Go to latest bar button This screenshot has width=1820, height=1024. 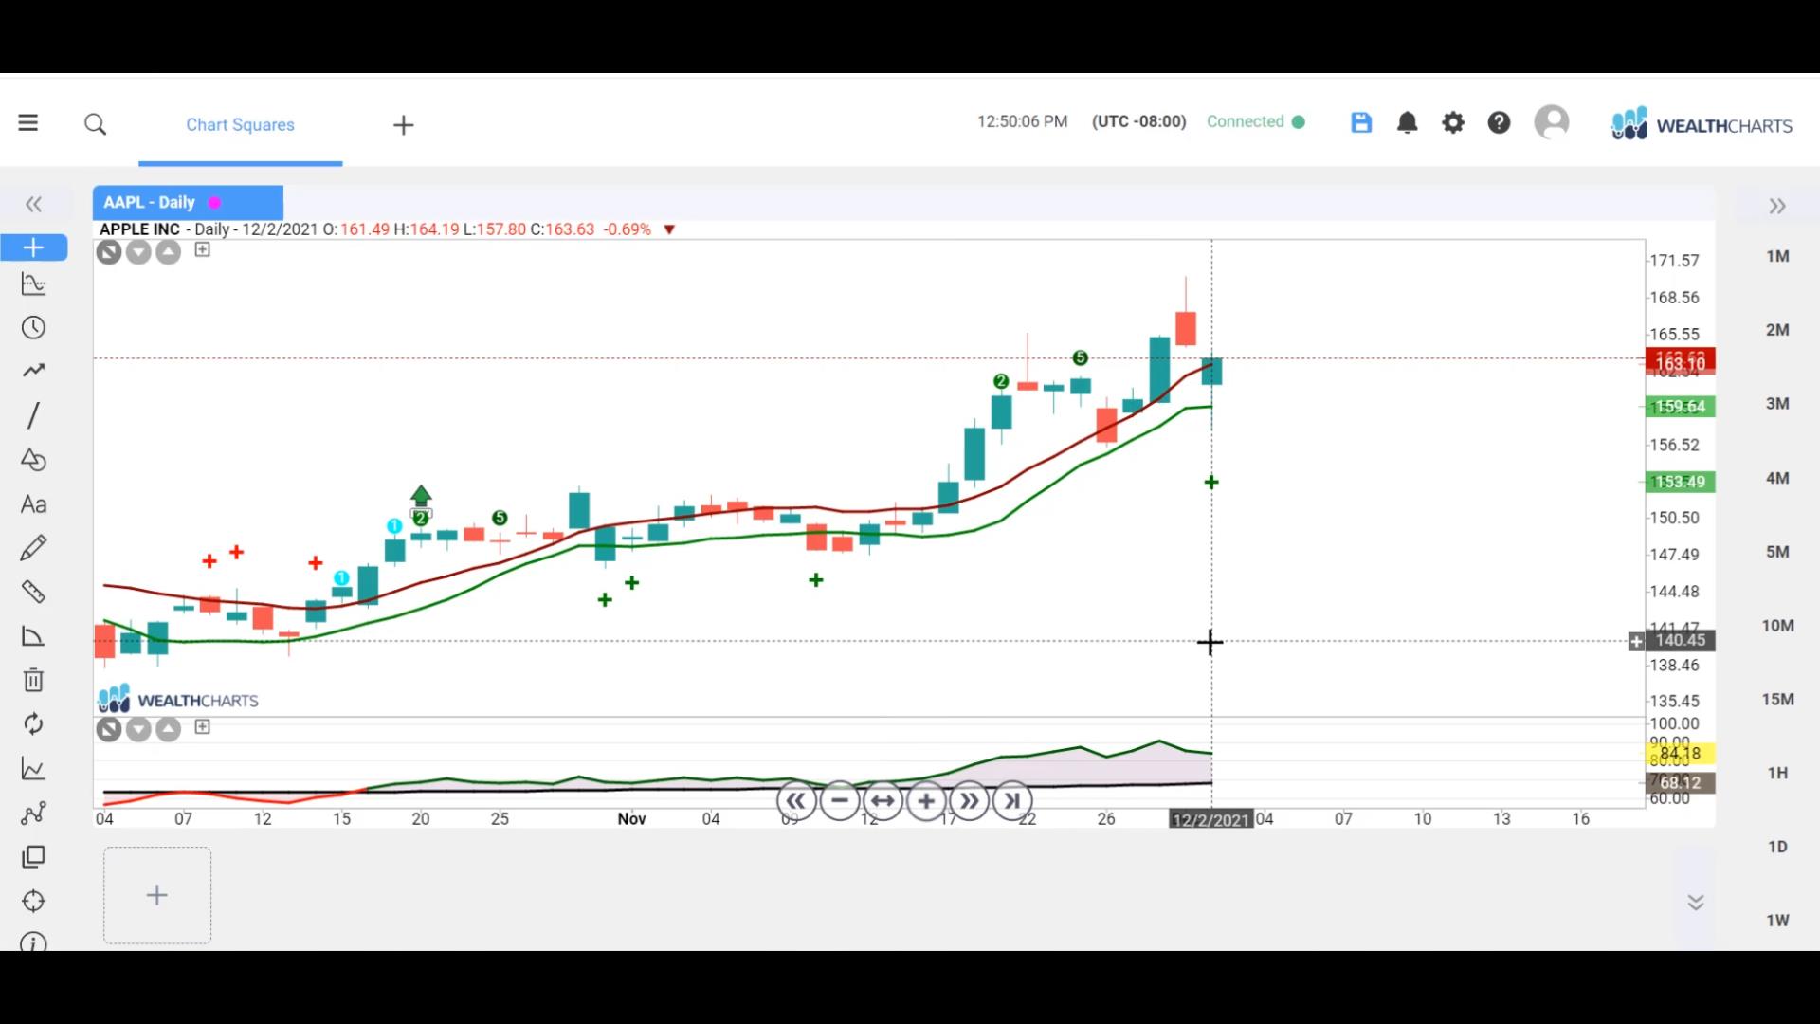tap(1012, 801)
